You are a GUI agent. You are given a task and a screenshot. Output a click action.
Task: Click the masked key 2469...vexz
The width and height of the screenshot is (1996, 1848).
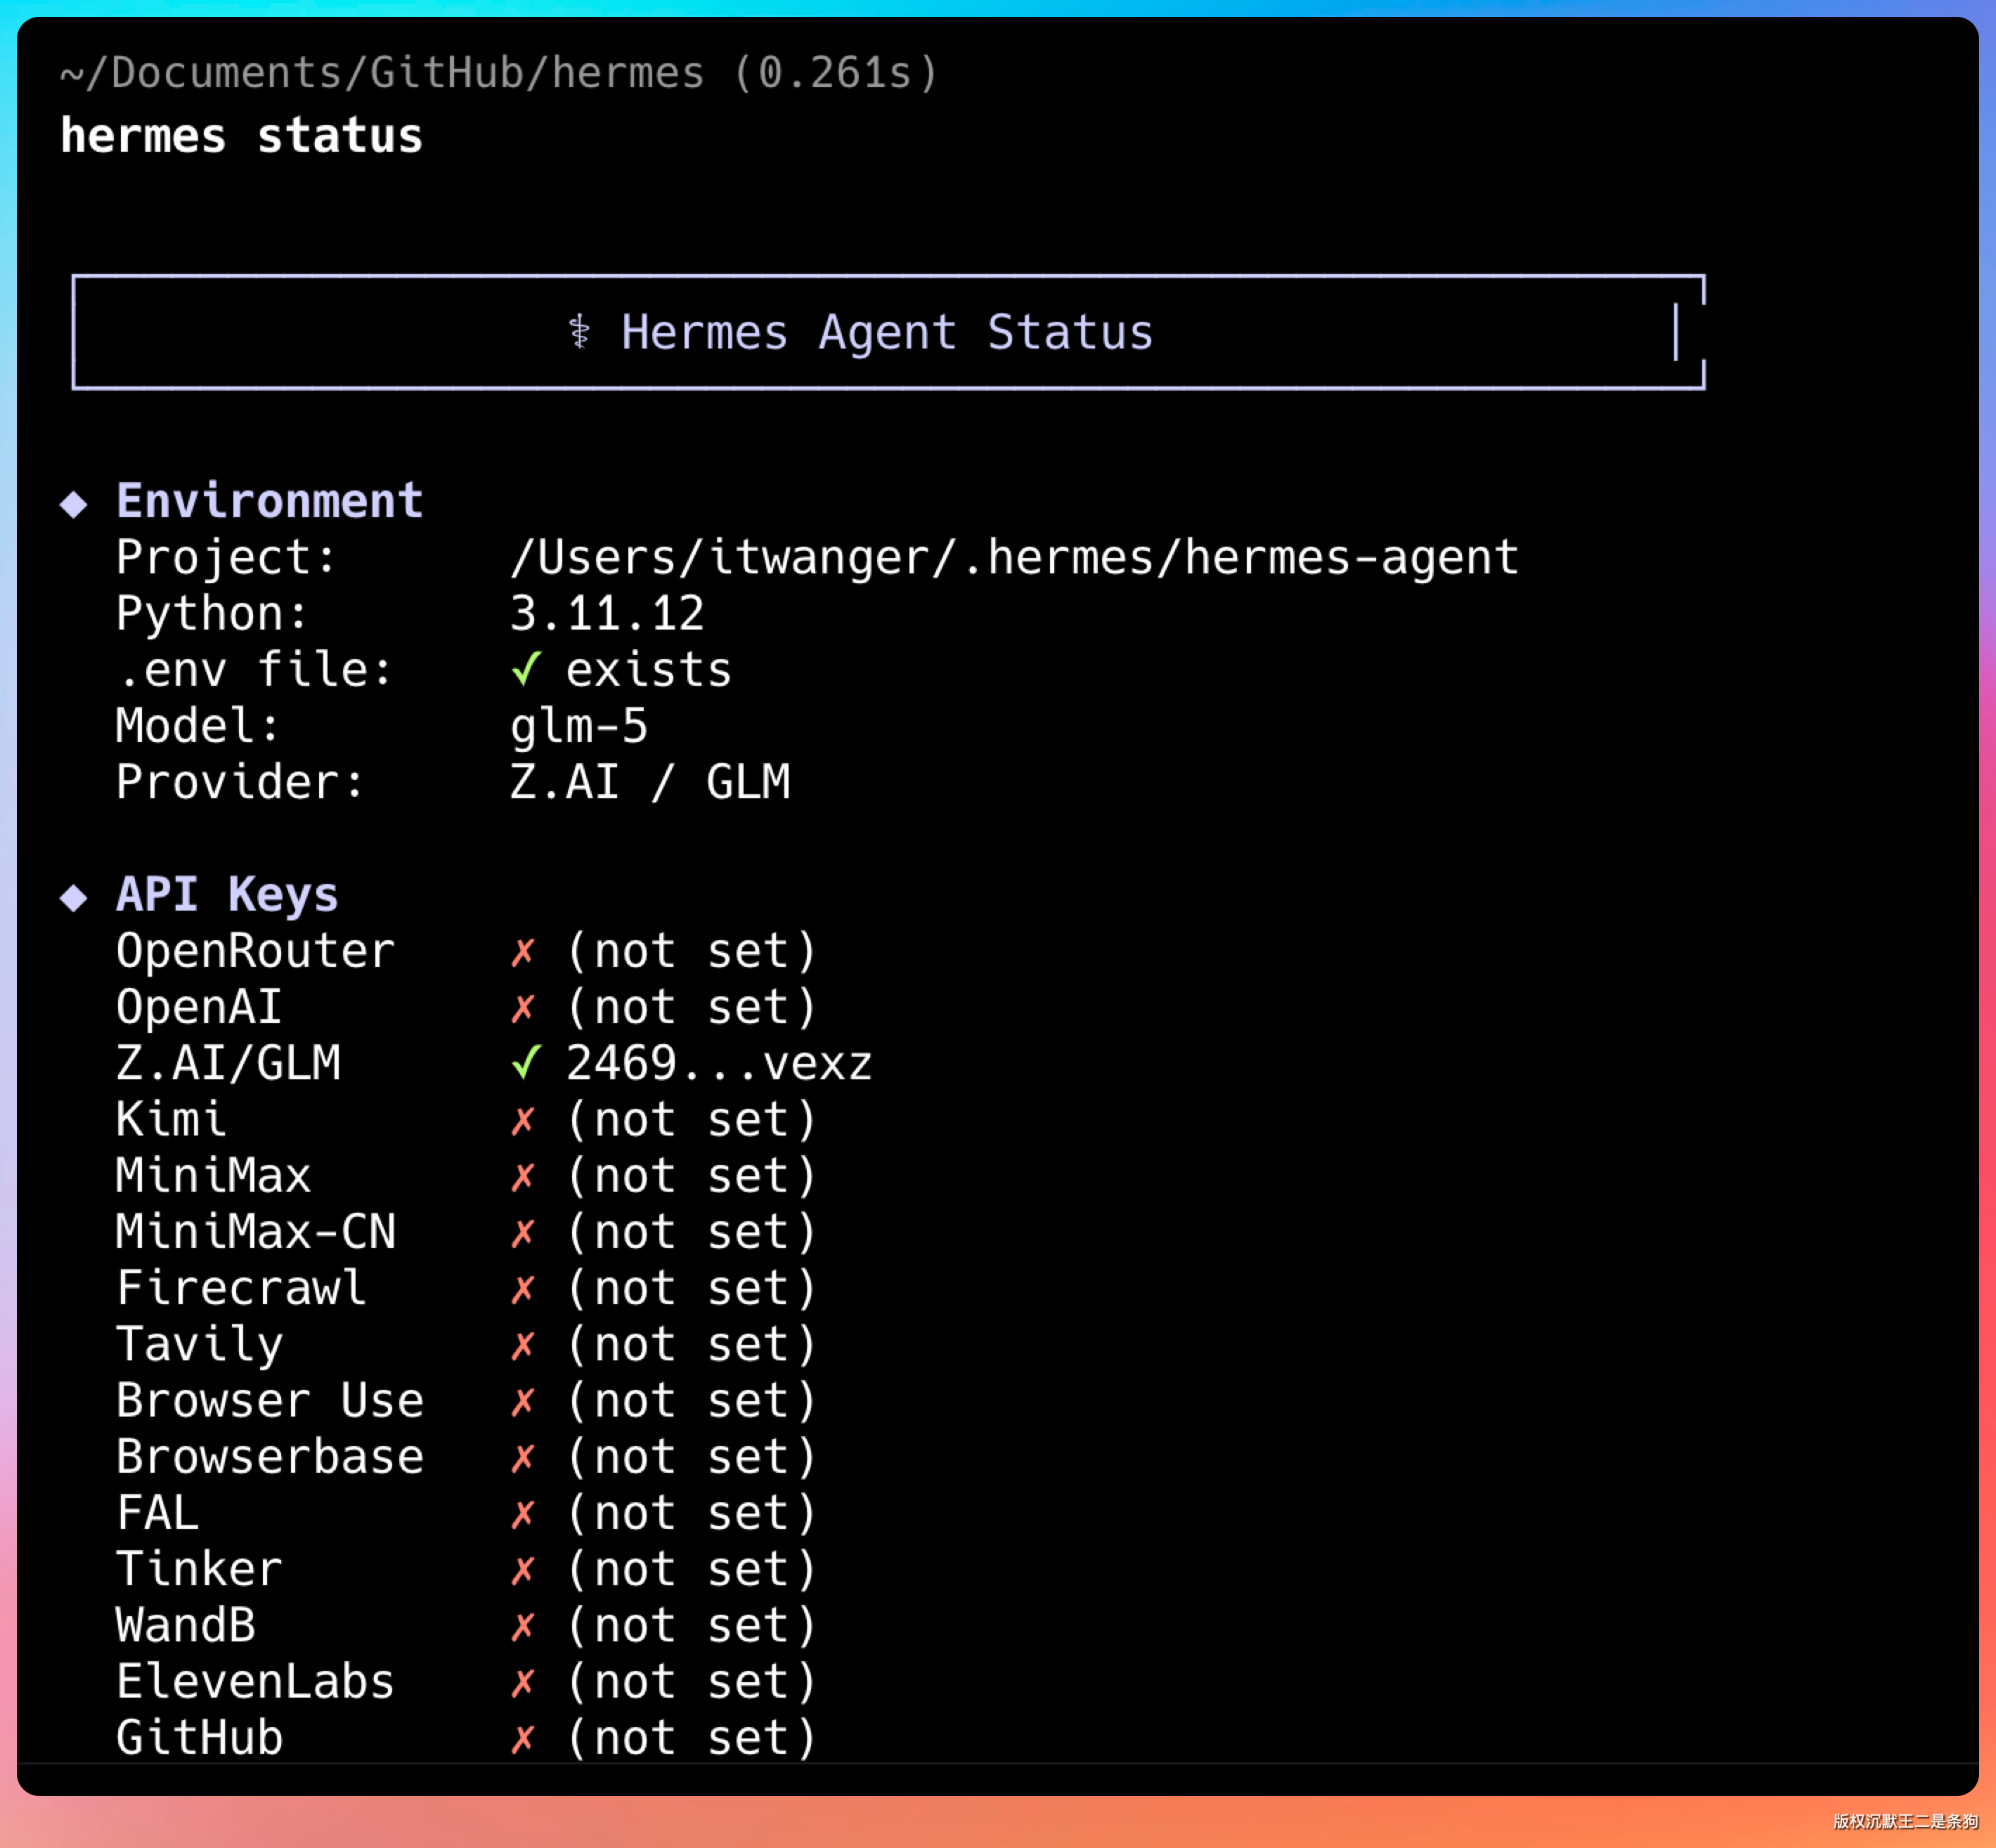click(x=718, y=1063)
